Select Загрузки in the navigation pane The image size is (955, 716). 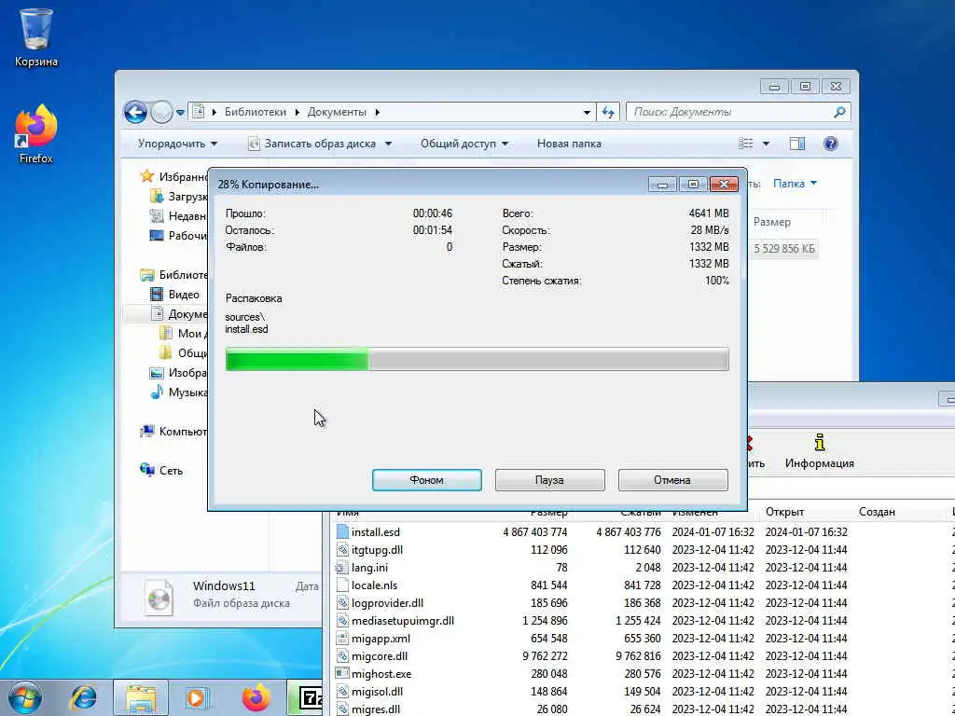(178, 197)
